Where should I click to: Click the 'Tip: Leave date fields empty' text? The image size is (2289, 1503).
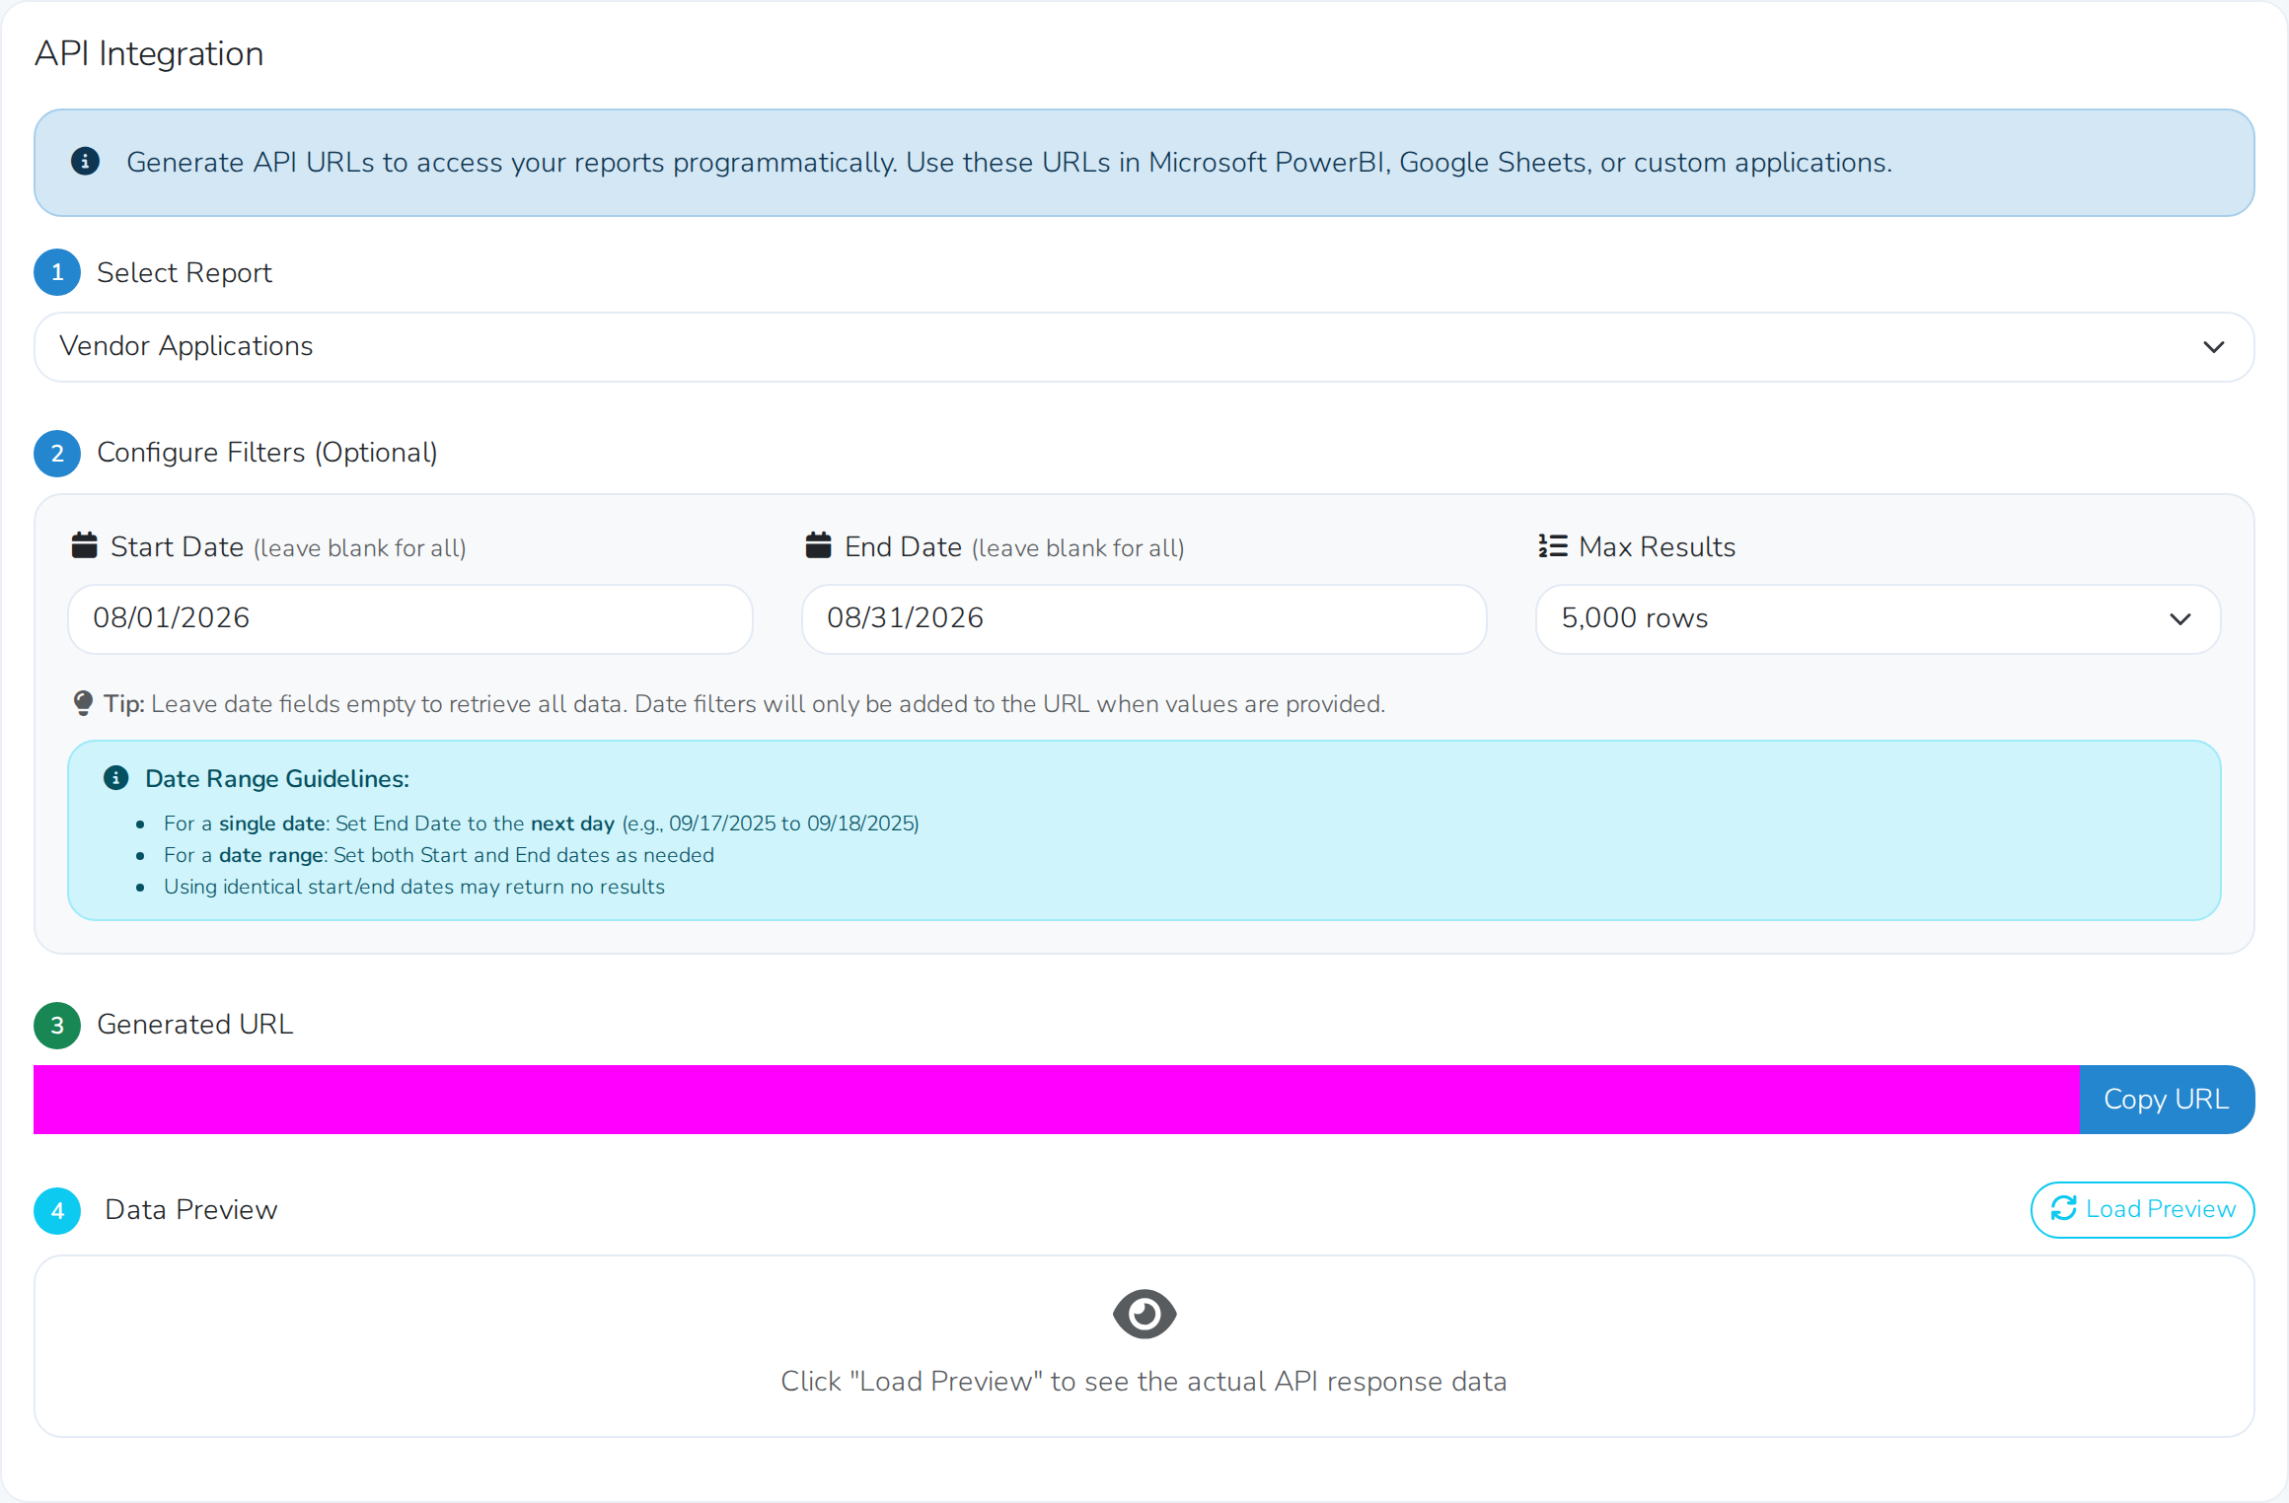pos(745,704)
